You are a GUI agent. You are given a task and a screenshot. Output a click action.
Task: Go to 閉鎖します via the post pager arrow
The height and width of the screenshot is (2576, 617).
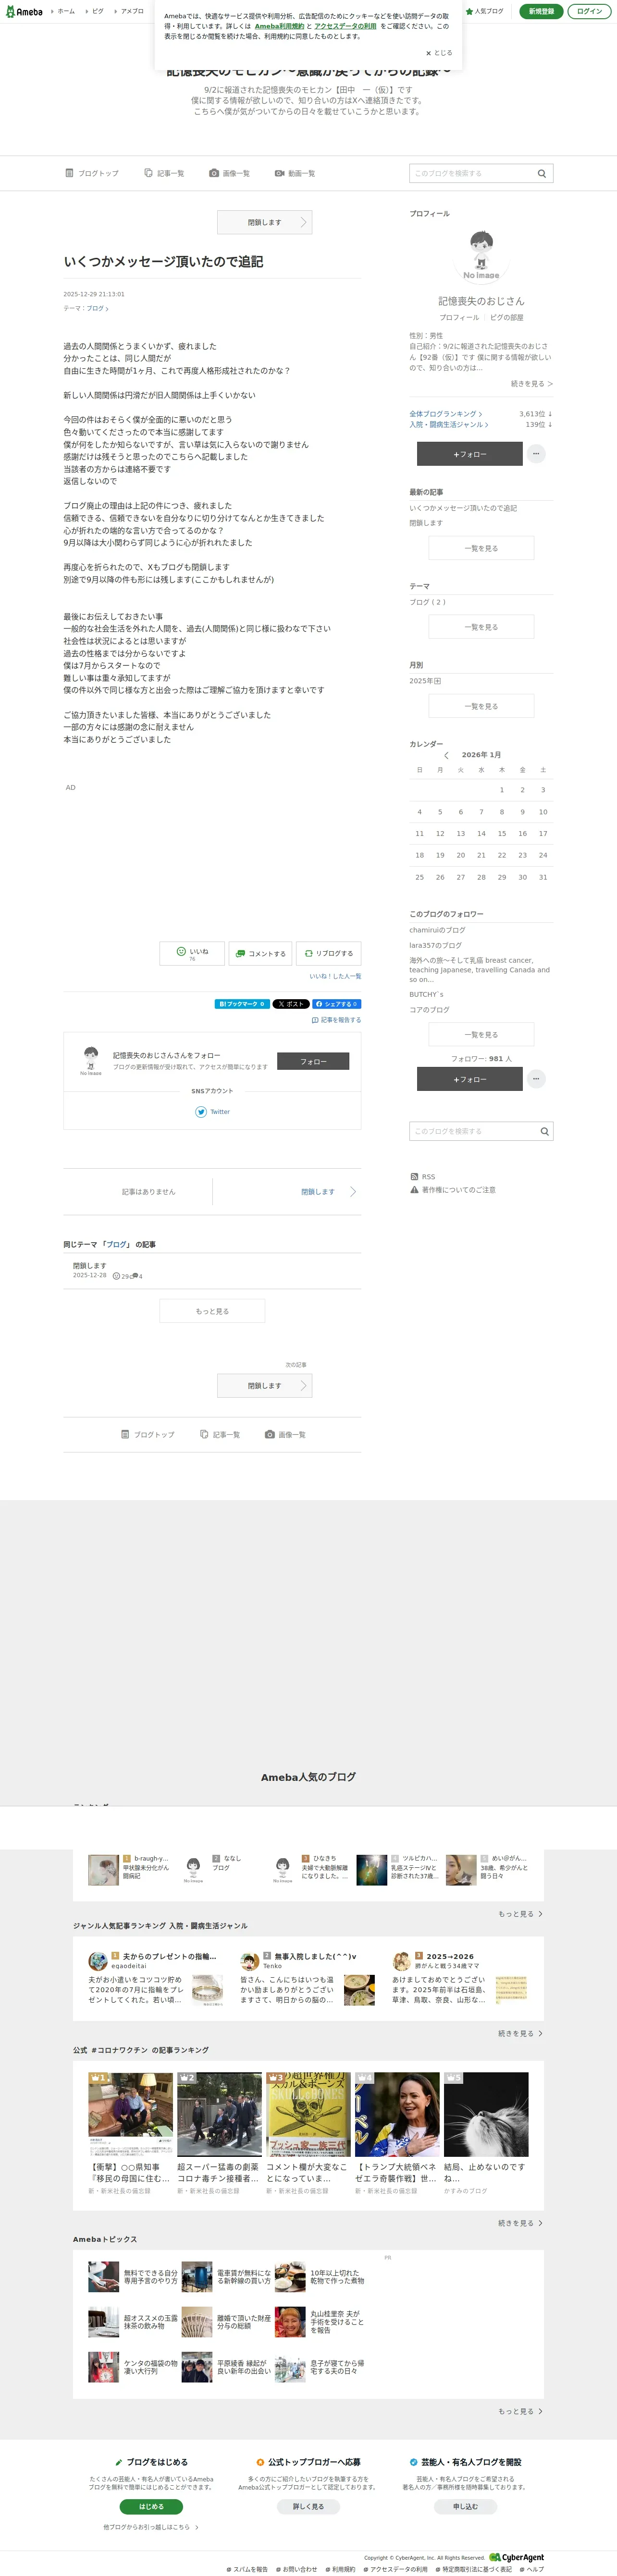(329, 1192)
